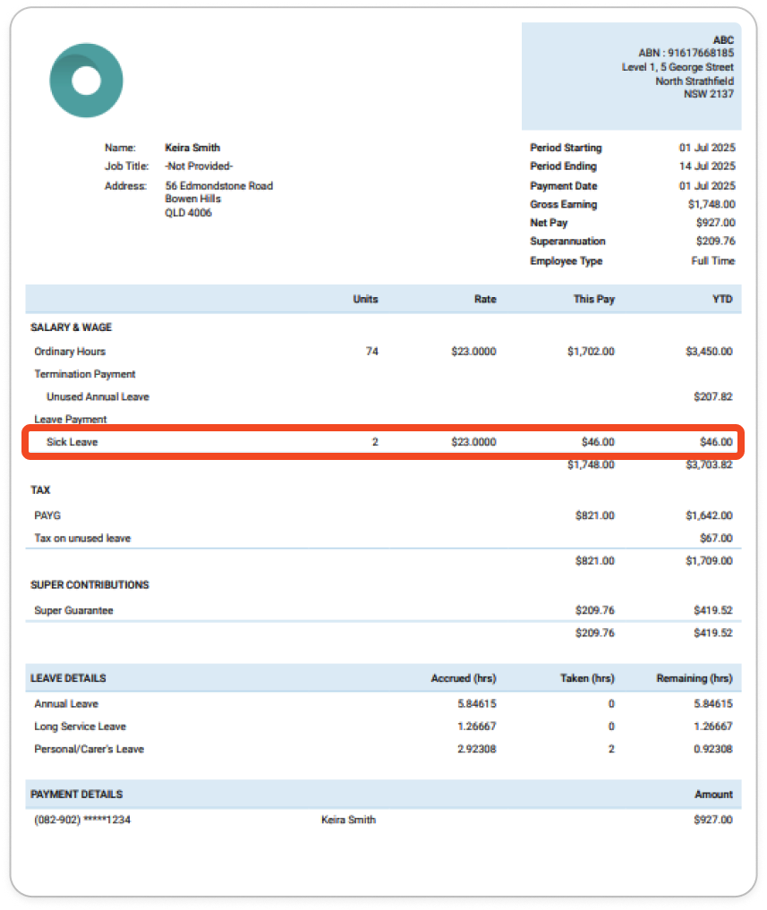Click the $67.00 tax on unused leave

tap(716, 538)
